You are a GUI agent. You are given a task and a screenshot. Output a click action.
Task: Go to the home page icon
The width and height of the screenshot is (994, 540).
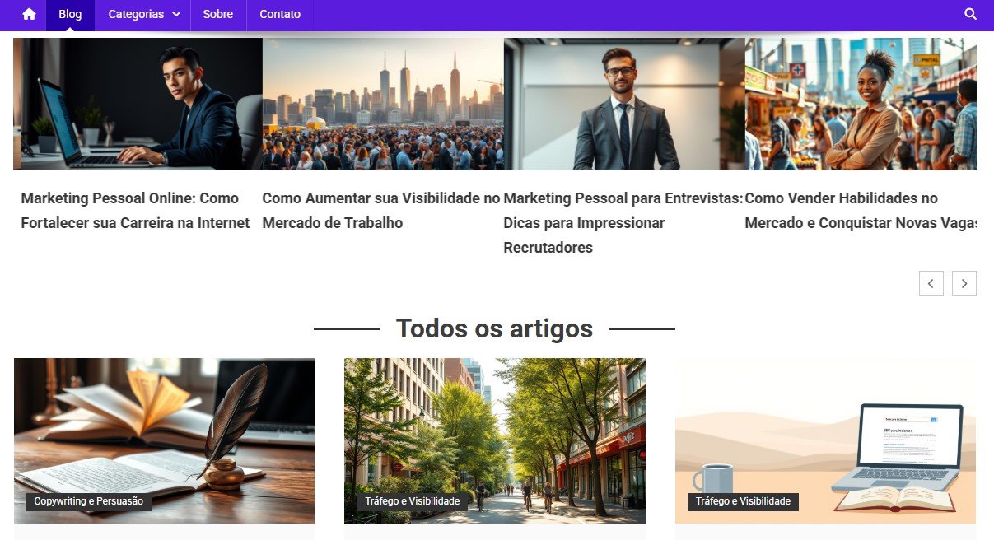[x=29, y=14]
